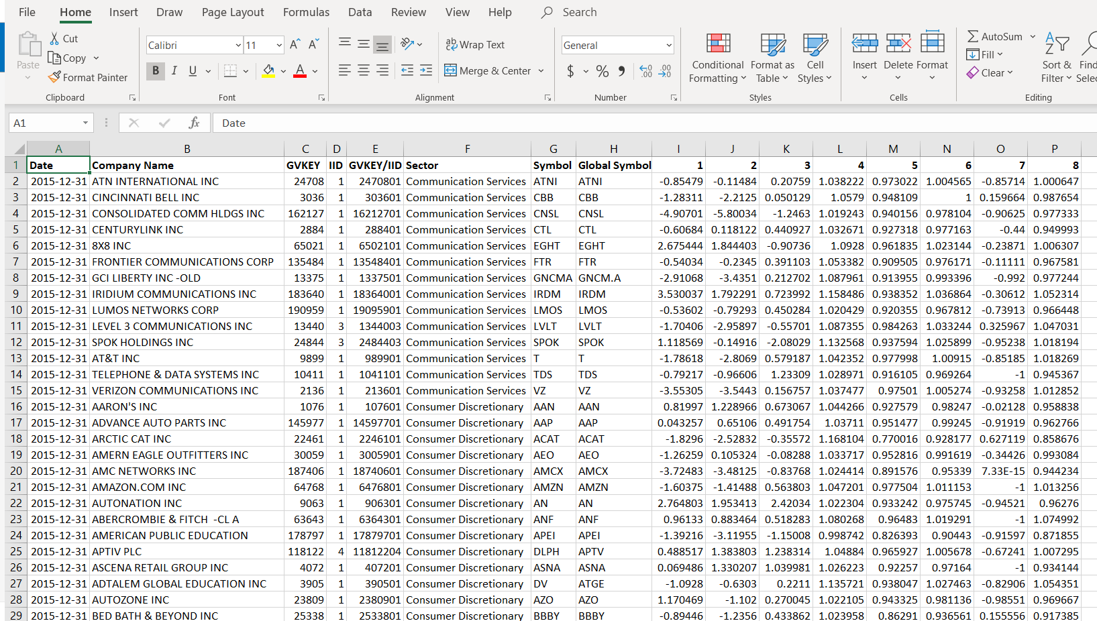Activate the Format Painter brush
The image size is (1097, 621).
pyautogui.click(x=54, y=77)
